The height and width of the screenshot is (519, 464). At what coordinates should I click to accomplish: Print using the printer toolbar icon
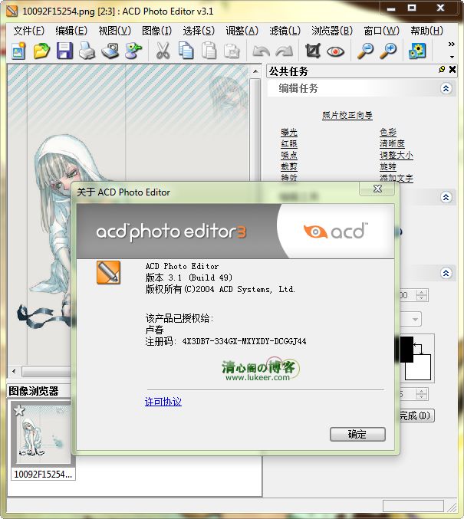point(87,51)
